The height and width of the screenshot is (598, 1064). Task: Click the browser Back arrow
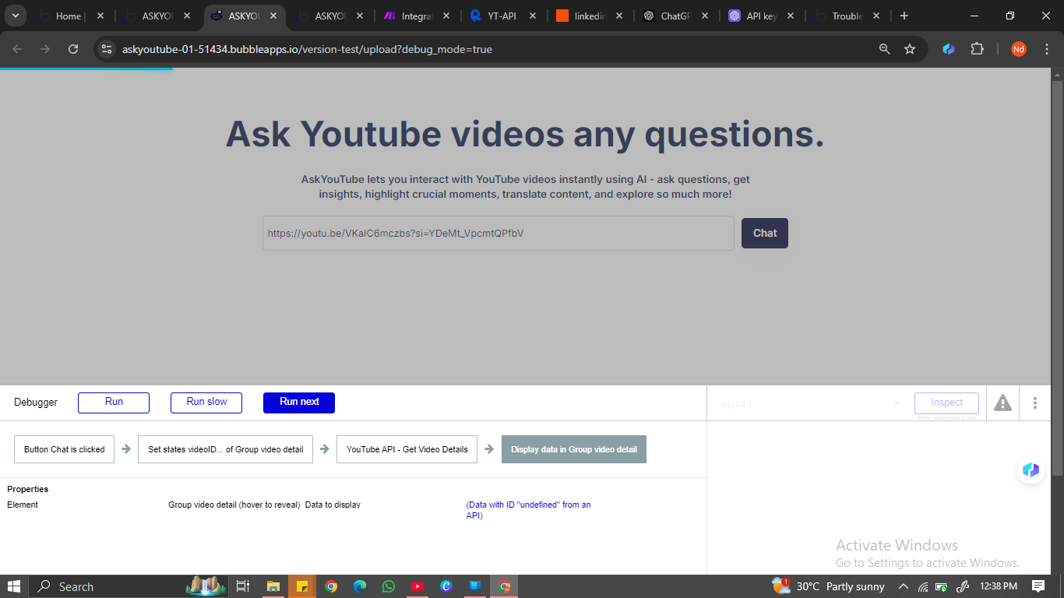17,49
